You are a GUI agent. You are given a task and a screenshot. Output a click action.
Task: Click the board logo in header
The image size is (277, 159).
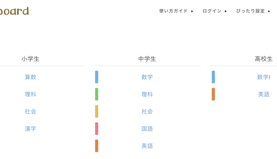14,11
